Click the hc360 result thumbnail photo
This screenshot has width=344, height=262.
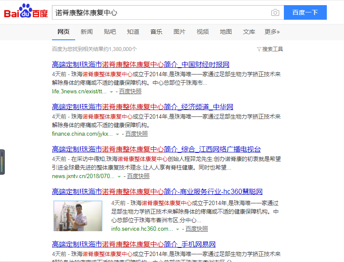click(x=78, y=216)
